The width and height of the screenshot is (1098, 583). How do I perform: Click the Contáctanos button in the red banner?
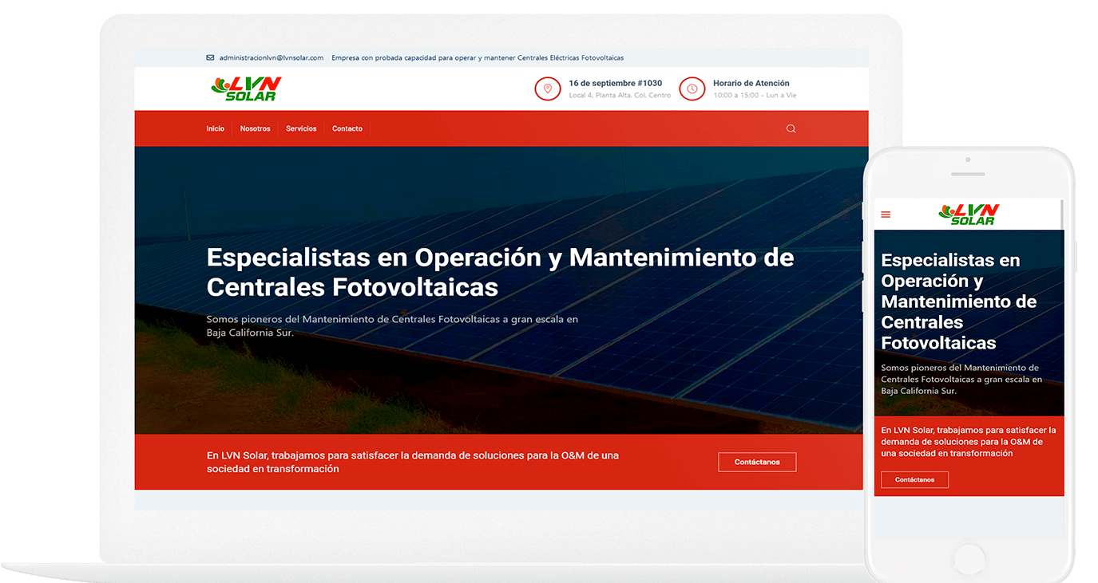click(x=756, y=462)
